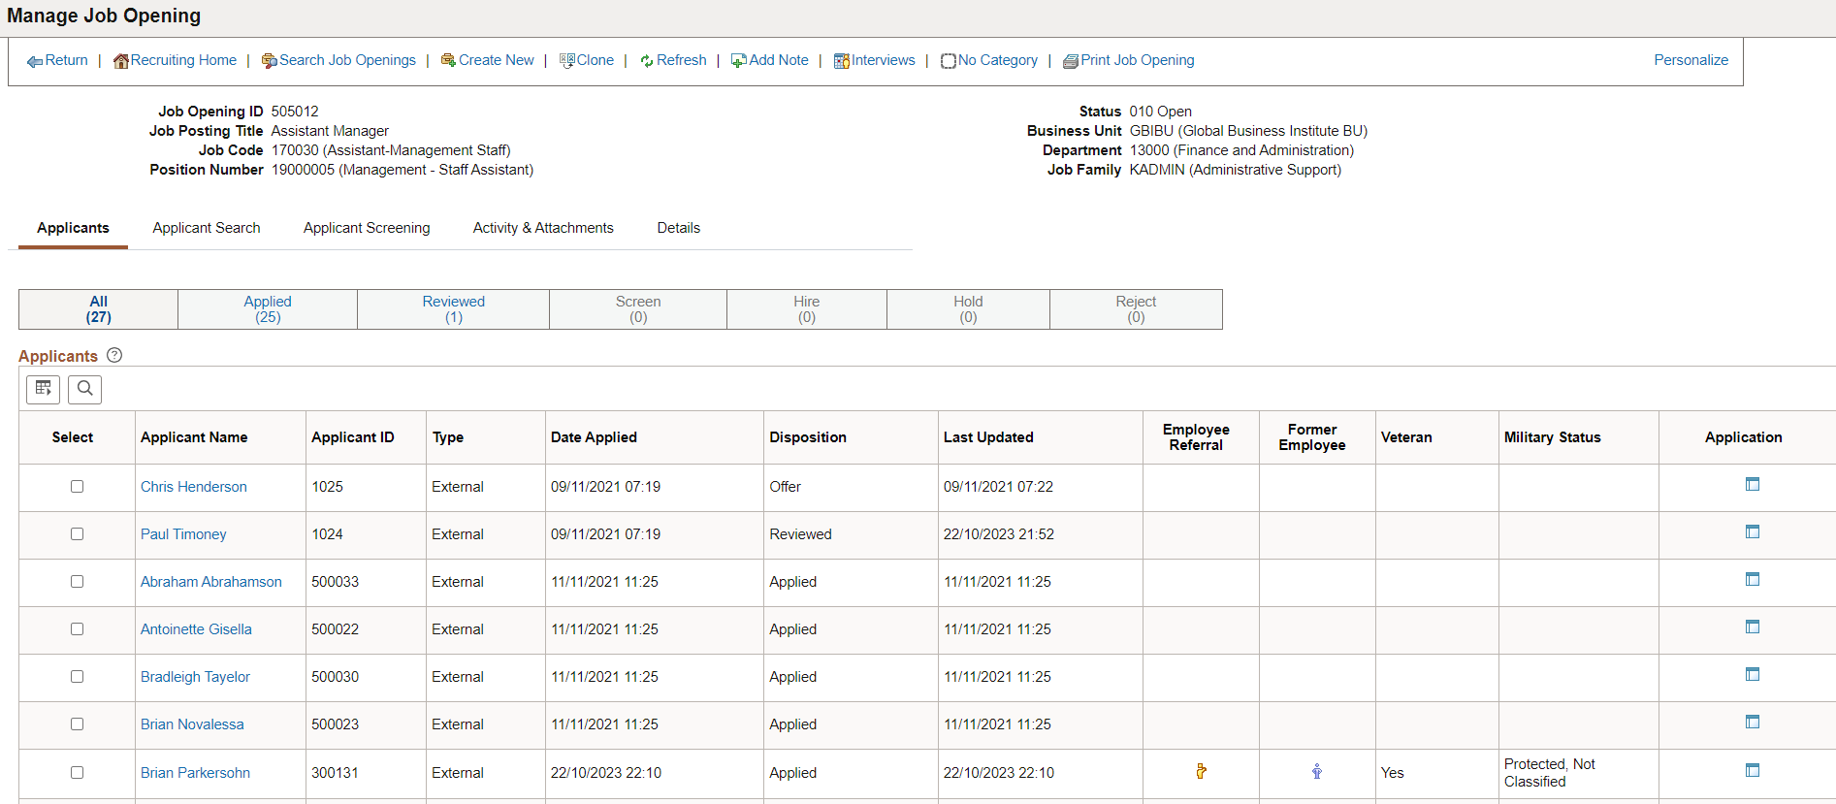Select Chris Henderson's checkbox
1836x804 pixels.
tap(77, 487)
